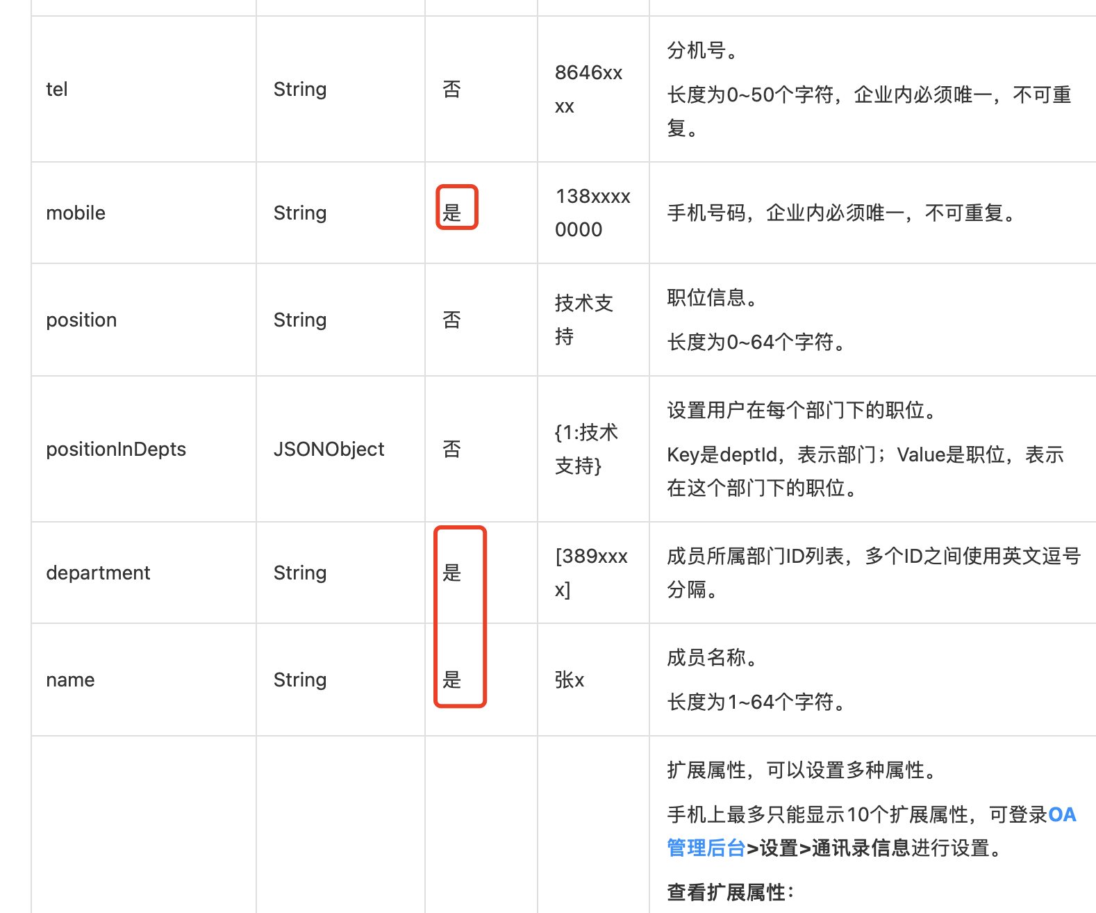Click 是 in the department row
1096x913 pixels.
pos(452,573)
